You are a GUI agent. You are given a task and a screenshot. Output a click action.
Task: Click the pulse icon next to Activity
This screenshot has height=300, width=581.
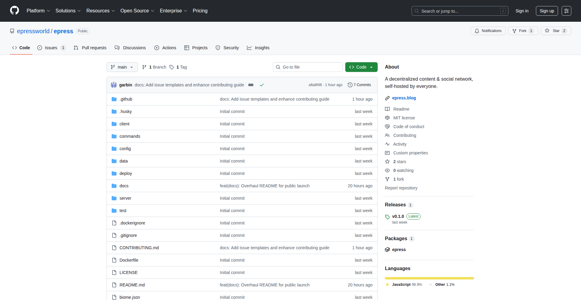(387, 144)
